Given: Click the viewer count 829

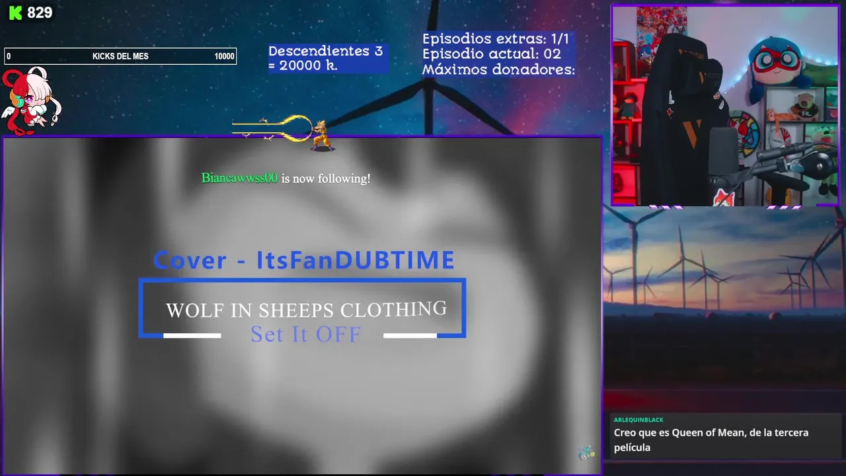Looking at the screenshot, I should point(40,13).
